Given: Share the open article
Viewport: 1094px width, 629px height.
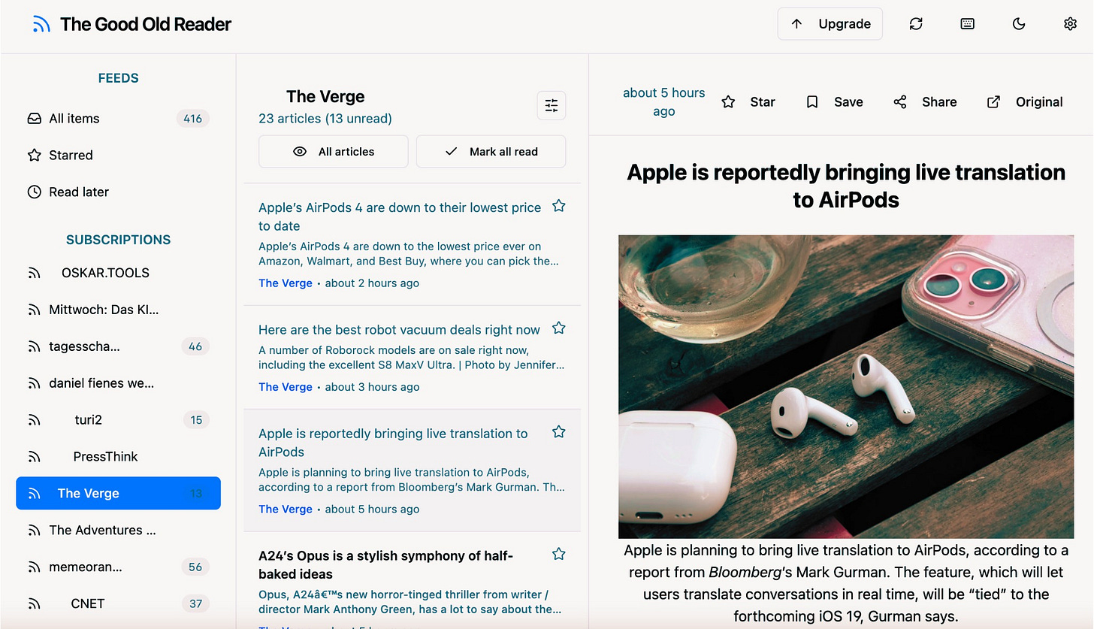Looking at the screenshot, I should [925, 102].
